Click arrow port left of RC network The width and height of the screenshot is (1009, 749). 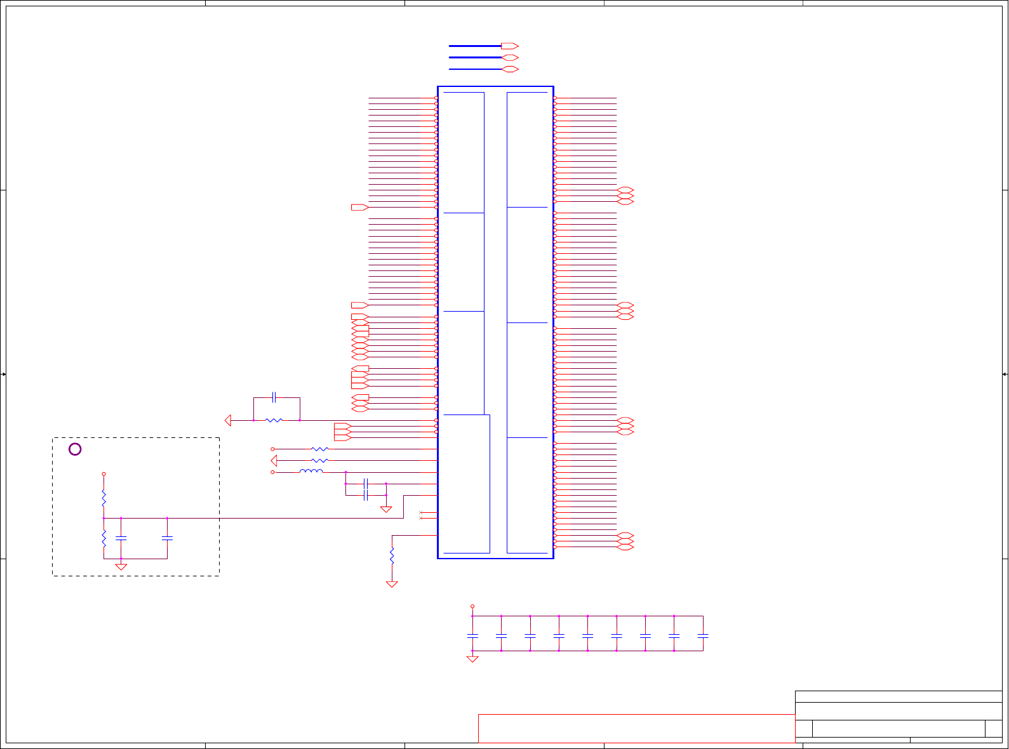(x=228, y=420)
